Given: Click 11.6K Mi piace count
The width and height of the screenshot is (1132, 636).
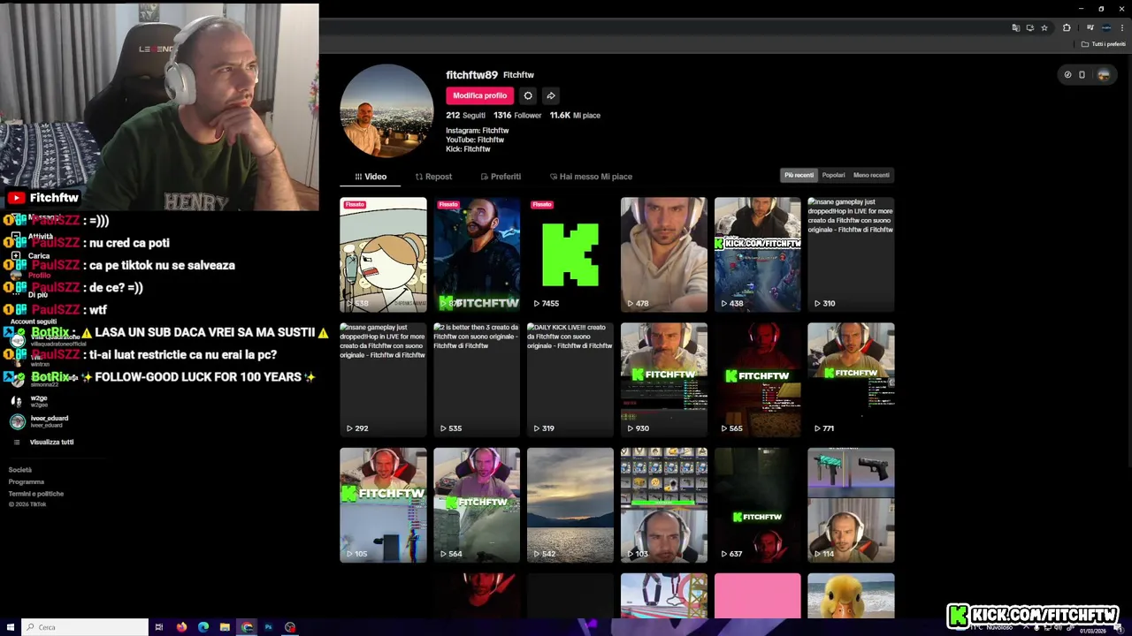Looking at the screenshot, I should click(x=575, y=116).
